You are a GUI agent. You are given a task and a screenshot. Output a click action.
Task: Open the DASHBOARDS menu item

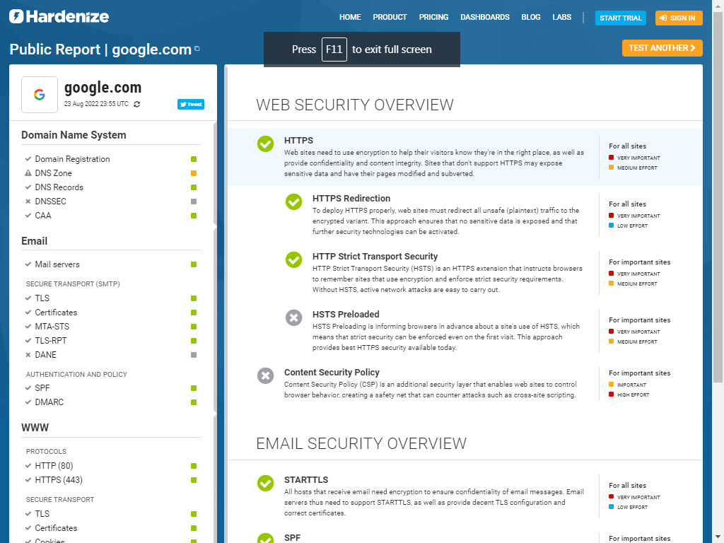(485, 17)
